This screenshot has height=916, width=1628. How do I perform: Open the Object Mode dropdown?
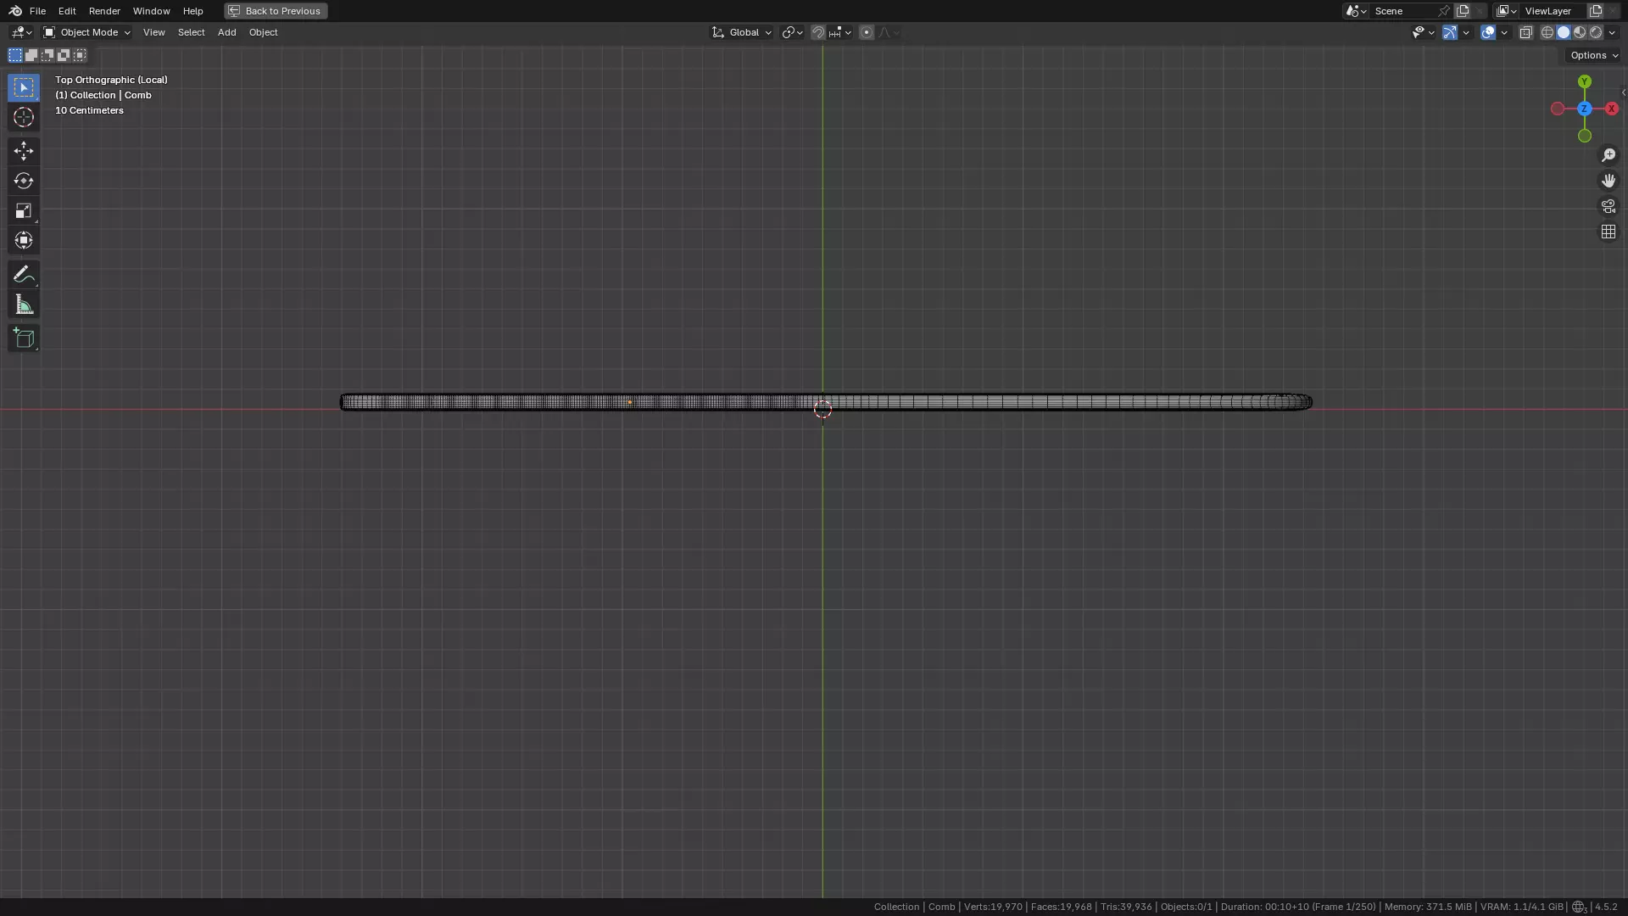click(86, 32)
